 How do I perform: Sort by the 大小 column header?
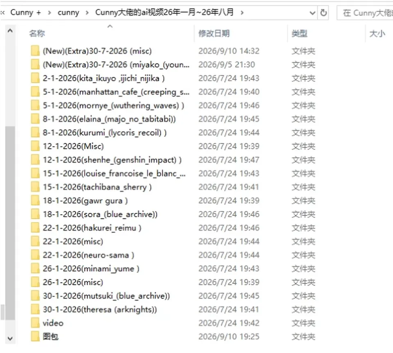377,33
